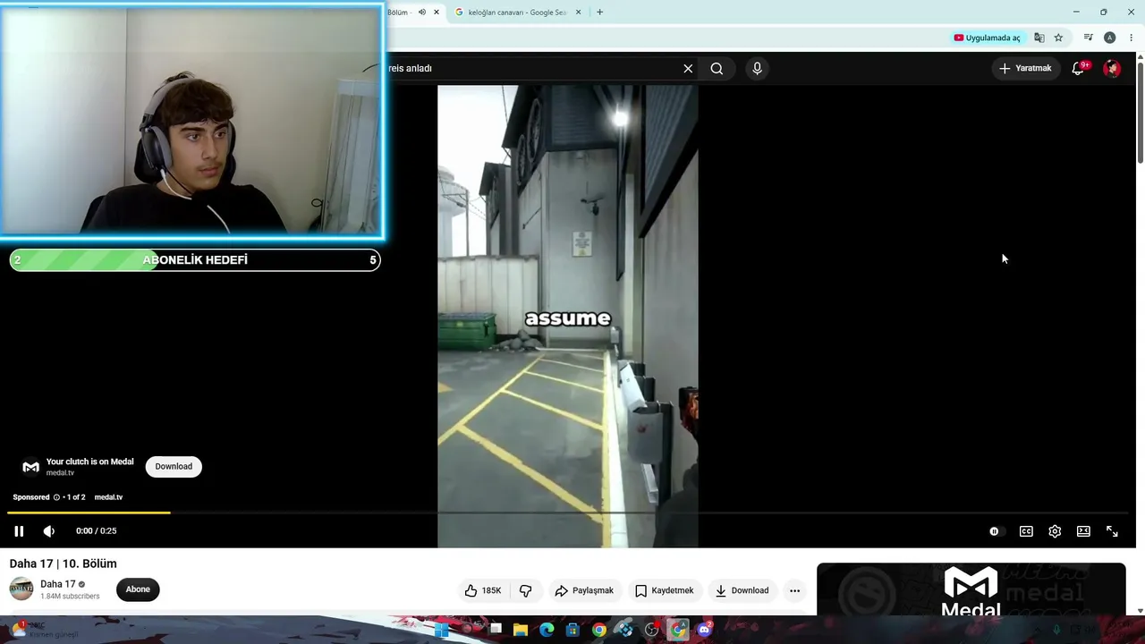Switch to the keloğlan canavarı Google Search tab

(x=517, y=13)
